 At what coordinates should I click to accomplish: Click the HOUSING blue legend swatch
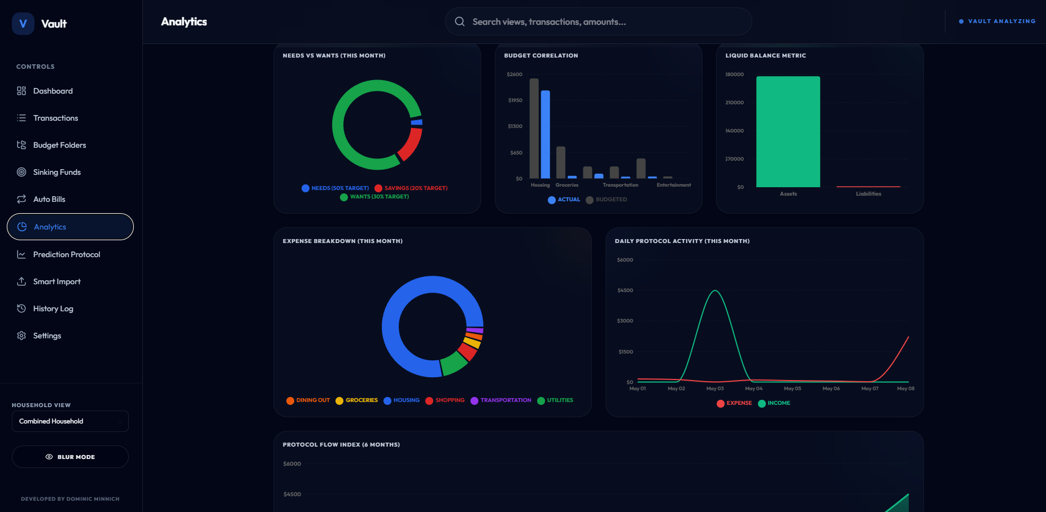pos(387,401)
